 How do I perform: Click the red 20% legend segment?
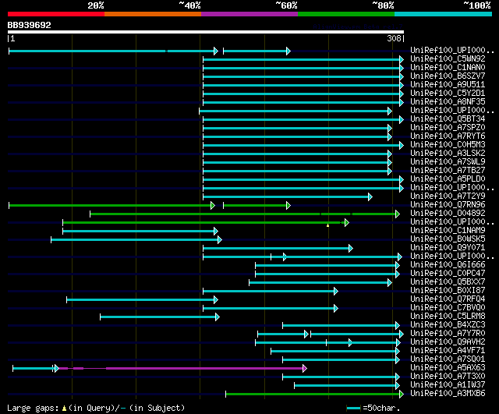click(56, 14)
